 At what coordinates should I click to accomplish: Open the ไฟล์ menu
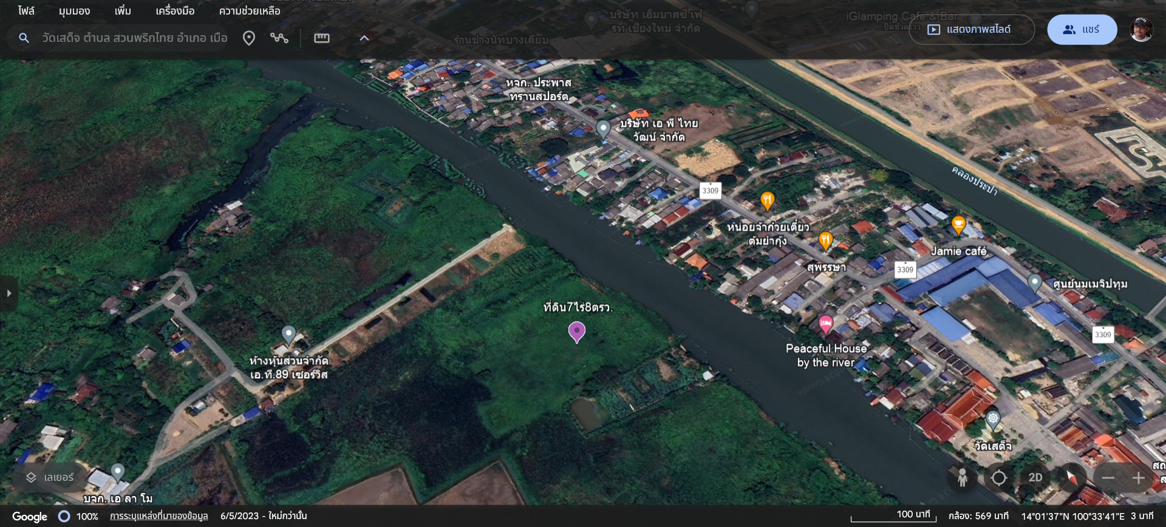tap(26, 11)
